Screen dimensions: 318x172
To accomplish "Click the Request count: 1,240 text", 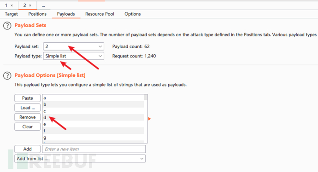I will [134, 56].
